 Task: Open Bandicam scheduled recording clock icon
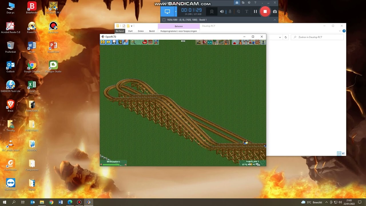(x=249, y=3)
